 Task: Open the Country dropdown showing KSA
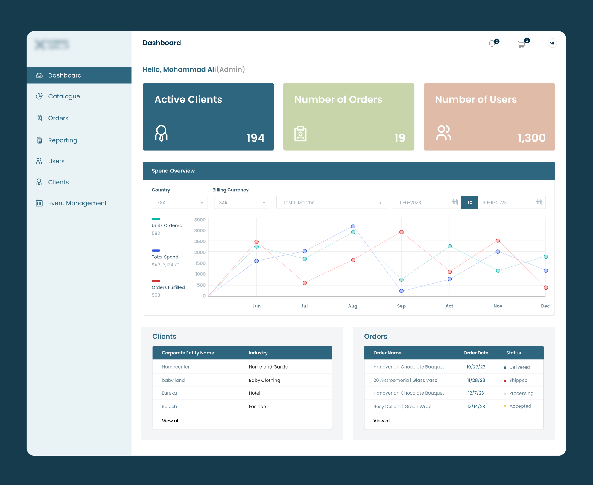pyautogui.click(x=180, y=202)
